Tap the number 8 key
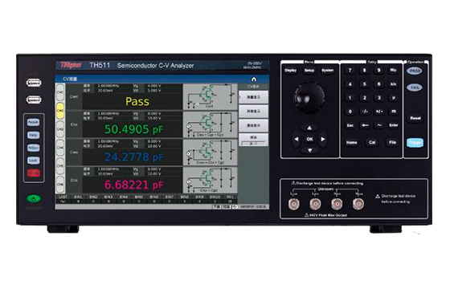Viewport: 450px width, 289px height. tap(365, 71)
